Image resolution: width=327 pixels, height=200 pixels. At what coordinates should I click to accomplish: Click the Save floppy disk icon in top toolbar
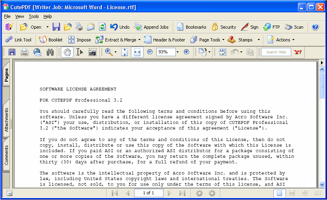(56, 27)
